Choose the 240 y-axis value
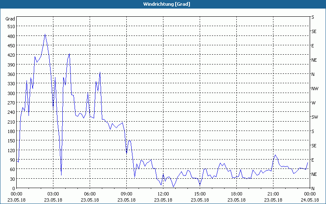 coord(11,112)
